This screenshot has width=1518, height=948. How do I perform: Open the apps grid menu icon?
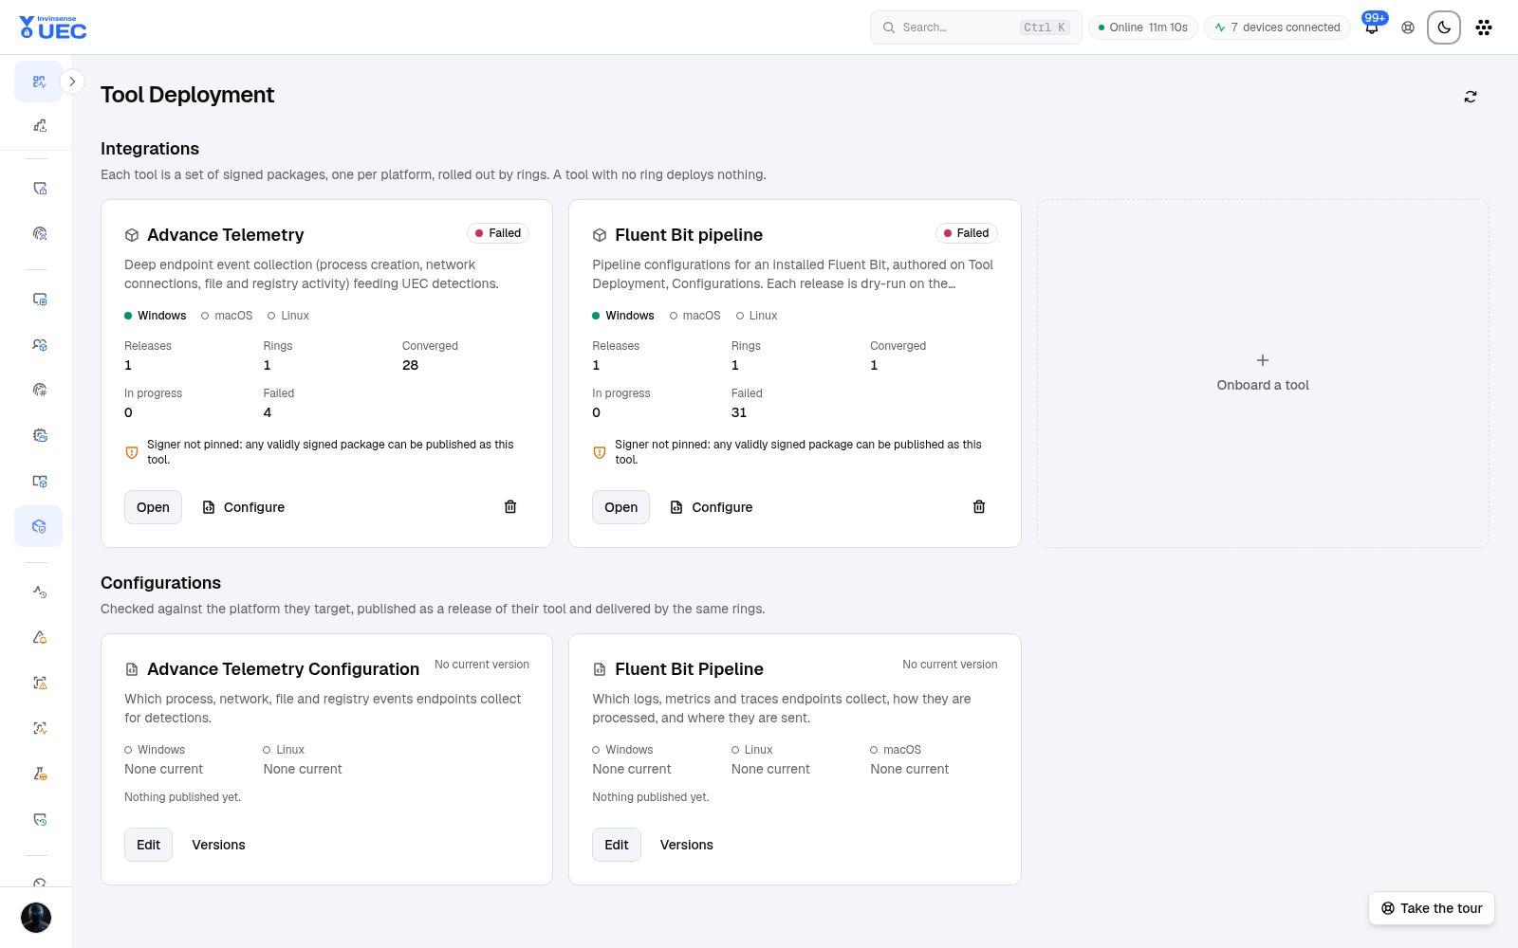pyautogui.click(x=1484, y=27)
